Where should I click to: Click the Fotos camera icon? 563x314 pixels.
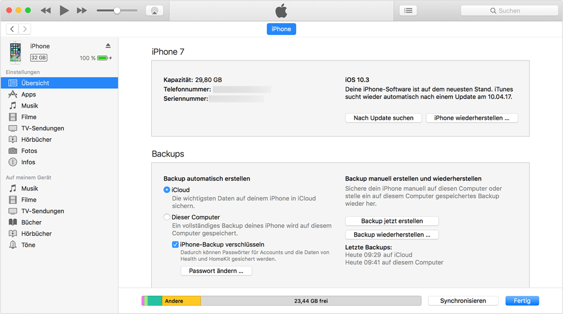tap(13, 151)
